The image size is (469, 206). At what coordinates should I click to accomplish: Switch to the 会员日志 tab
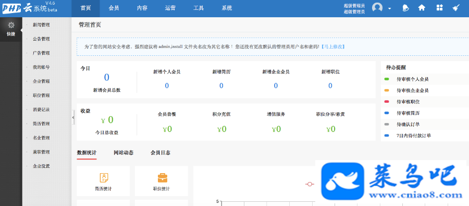161,153
